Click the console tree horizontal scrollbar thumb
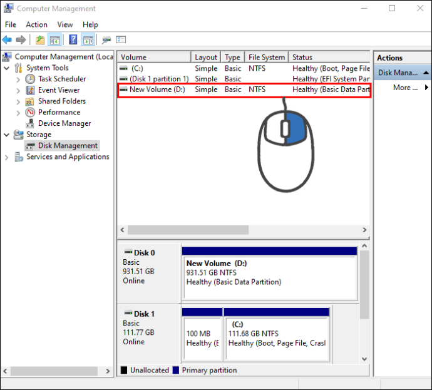The width and height of the screenshot is (432, 390). click(54, 371)
